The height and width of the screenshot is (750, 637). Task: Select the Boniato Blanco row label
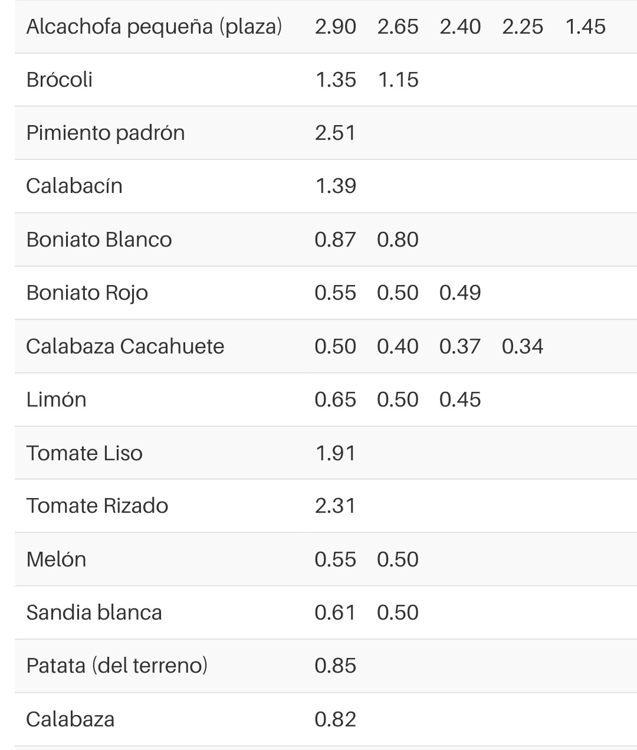(x=99, y=240)
